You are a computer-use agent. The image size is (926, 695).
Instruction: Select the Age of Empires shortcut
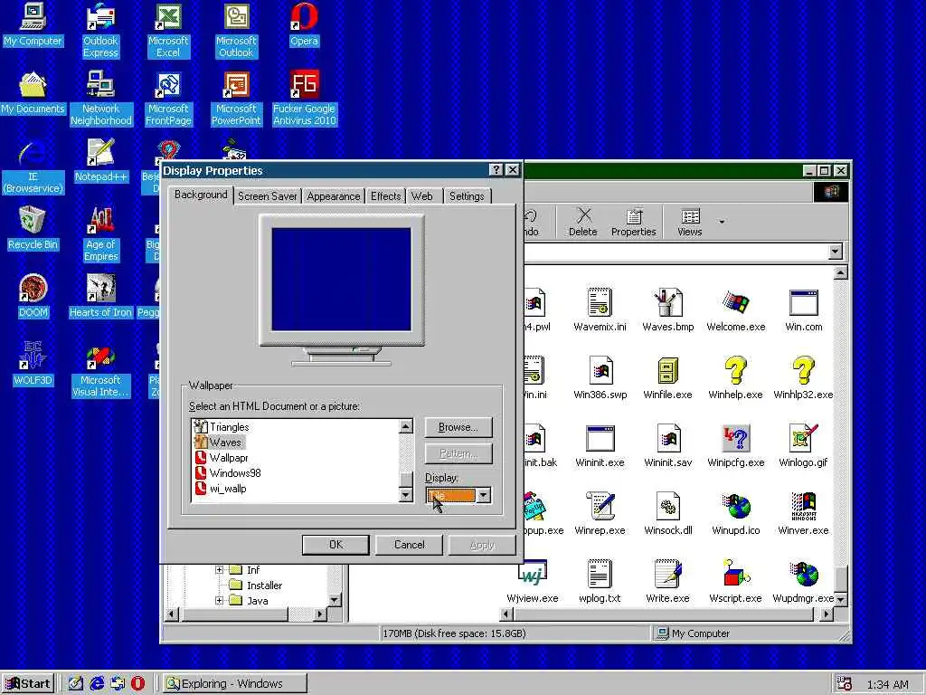(100, 234)
